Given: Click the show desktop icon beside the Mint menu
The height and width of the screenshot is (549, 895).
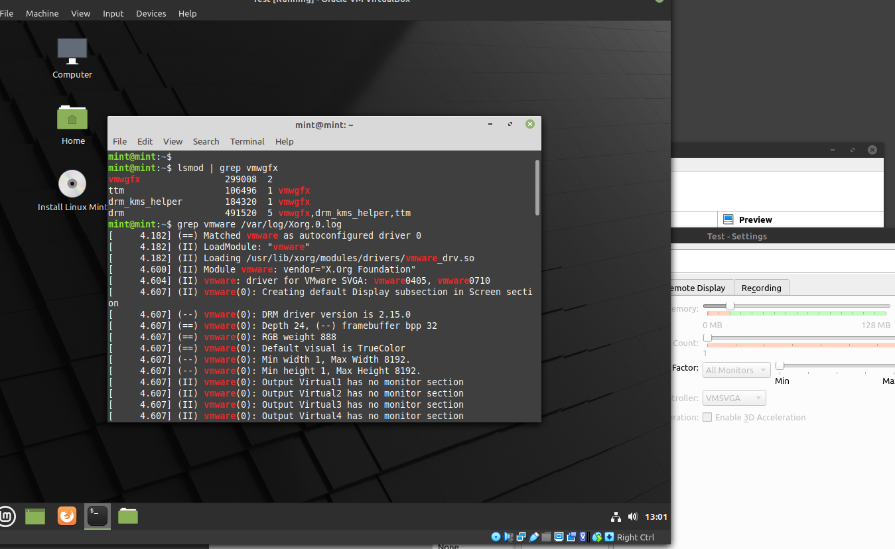Looking at the screenshot, I should 35,516.
